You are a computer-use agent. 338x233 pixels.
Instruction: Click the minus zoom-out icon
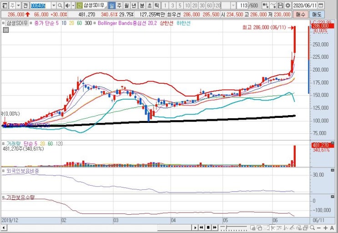(319, 228)
